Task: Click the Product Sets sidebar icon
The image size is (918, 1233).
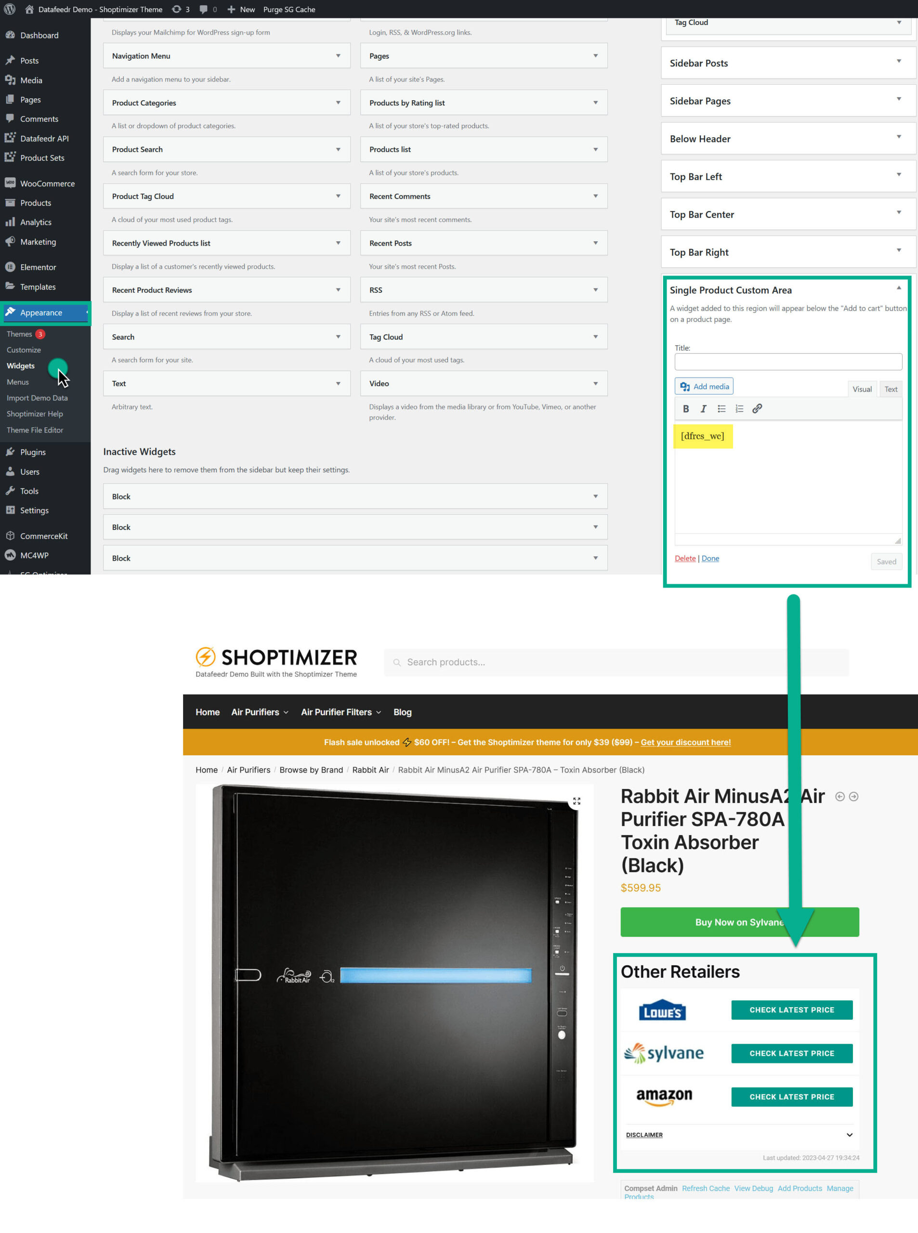Action: coord(10,157)
